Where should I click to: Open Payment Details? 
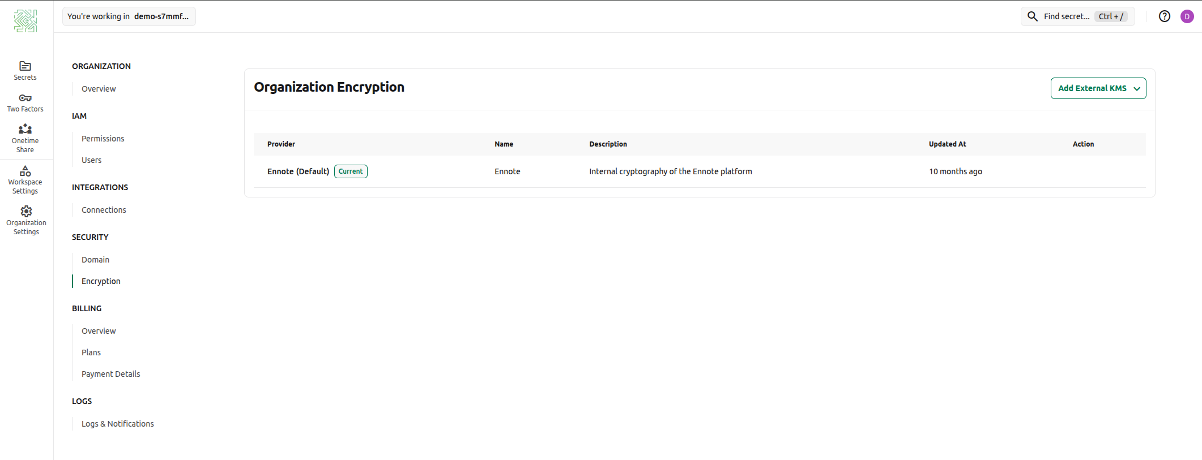[x=110, y=374]
